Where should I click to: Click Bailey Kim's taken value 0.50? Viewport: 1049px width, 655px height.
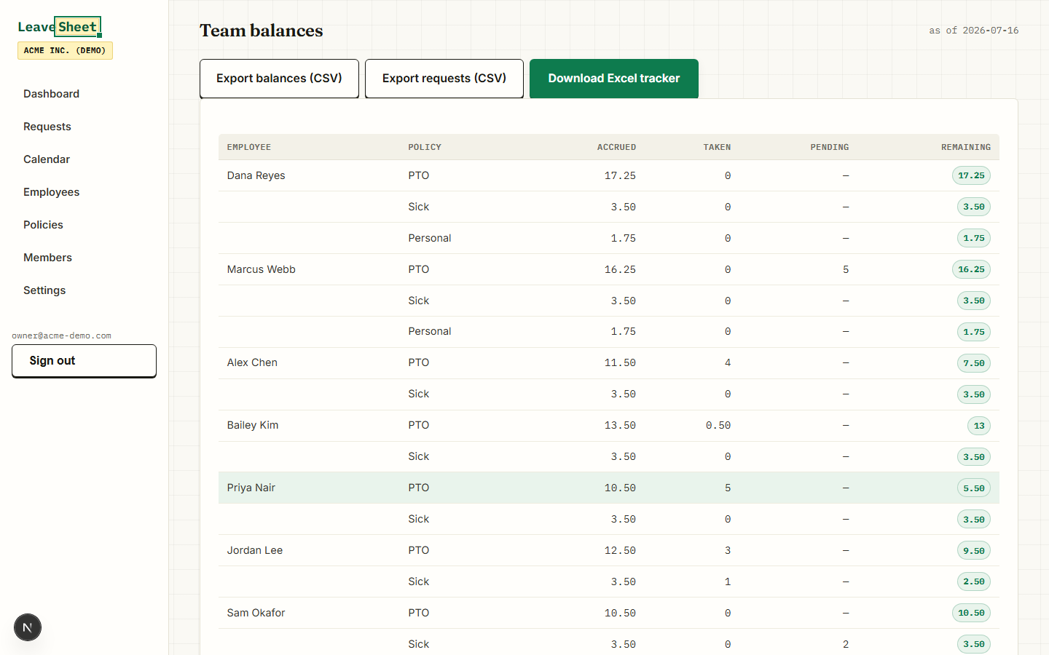(x=718, y=425)
